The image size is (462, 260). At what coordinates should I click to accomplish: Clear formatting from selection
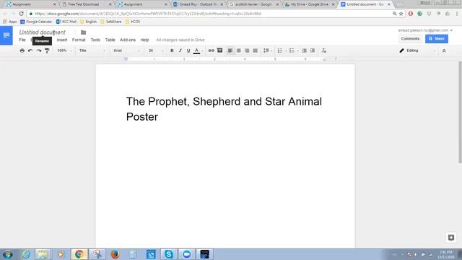point(324,51)
